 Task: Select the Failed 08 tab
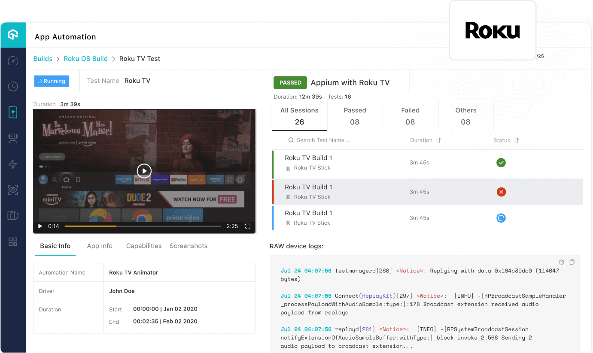[410, 116]
